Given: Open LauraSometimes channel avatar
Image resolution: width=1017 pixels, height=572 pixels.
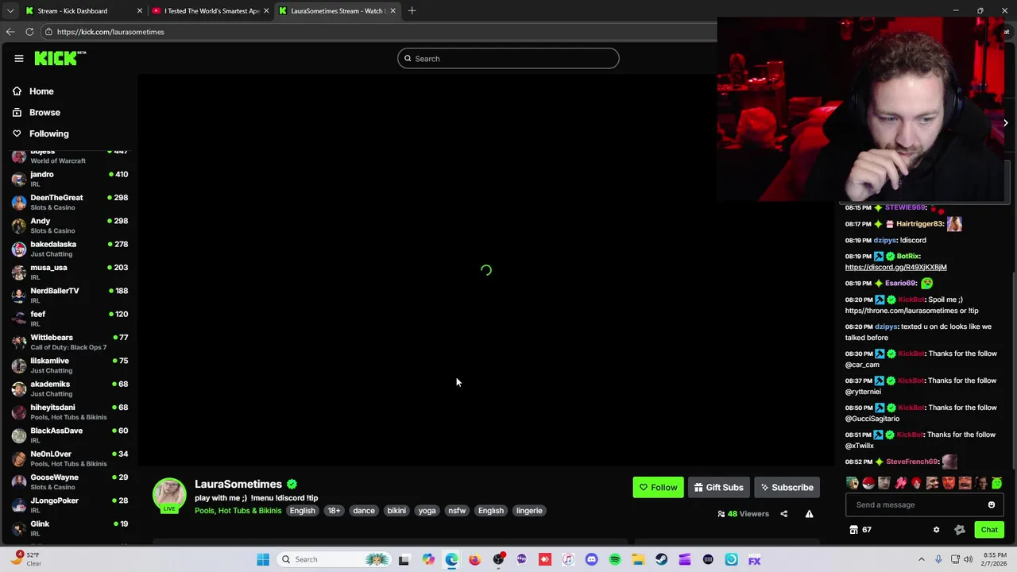Looking at the screenshot, I should coord(169,494).
